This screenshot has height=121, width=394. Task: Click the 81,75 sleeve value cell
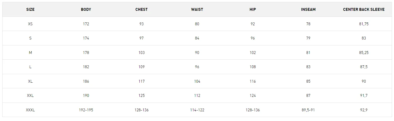click(364, 24)
